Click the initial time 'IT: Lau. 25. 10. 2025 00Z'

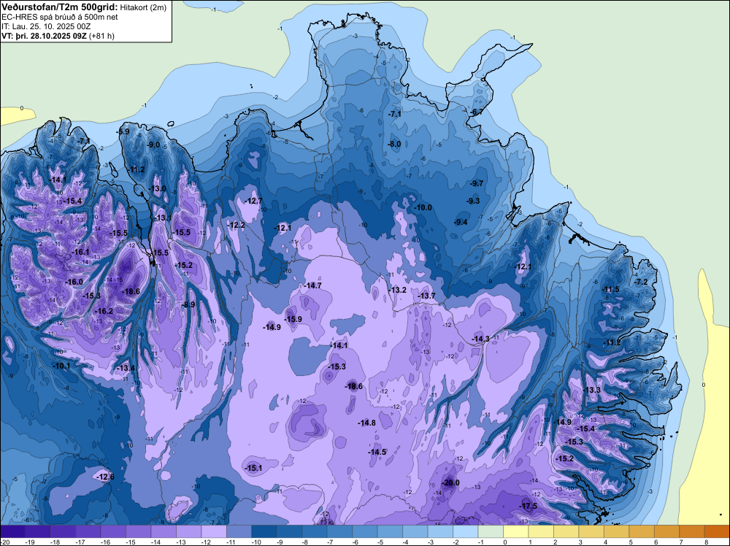45,26
